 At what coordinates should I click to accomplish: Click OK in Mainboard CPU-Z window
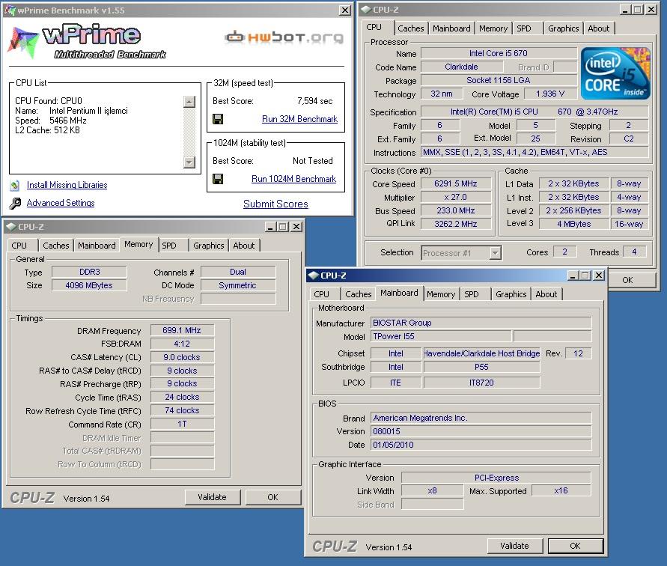click(x=575, y=546)
